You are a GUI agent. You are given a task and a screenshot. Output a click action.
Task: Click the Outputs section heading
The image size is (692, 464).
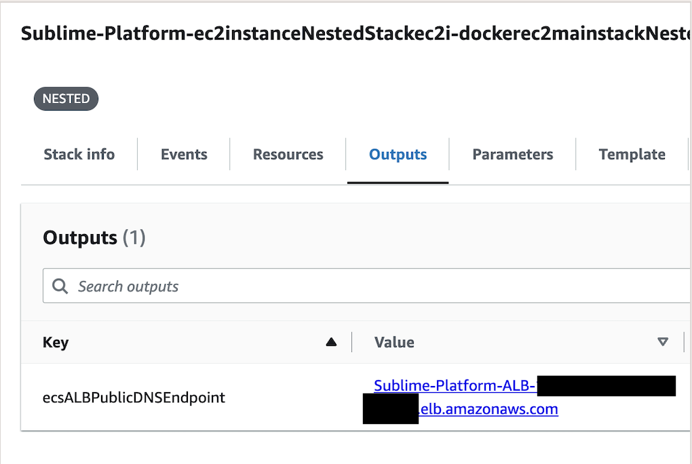click(x=80, y=238)
